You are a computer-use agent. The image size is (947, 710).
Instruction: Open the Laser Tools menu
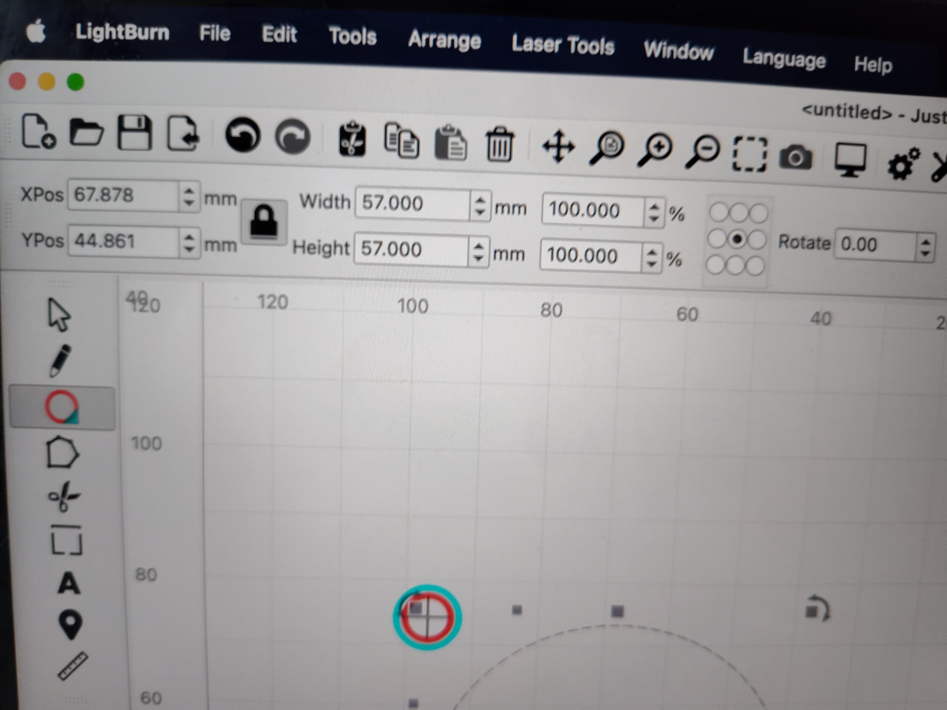pyautogui.click(x=562, y=45)
